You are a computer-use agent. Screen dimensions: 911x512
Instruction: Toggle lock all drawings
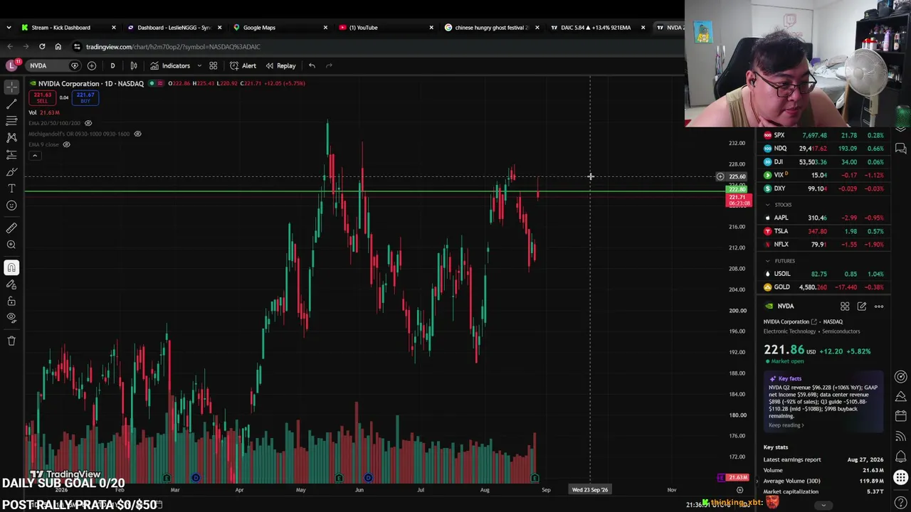click(x=11, y=302)
